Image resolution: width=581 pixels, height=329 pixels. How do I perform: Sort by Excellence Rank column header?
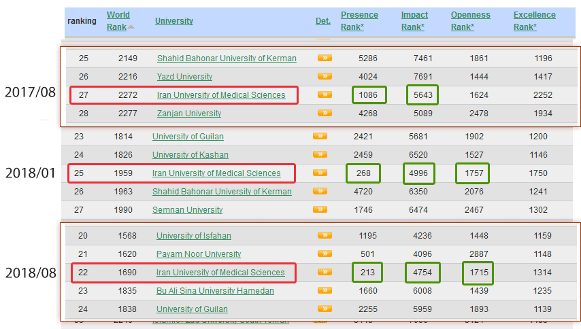pyautogui.click(x=534, y=20)
